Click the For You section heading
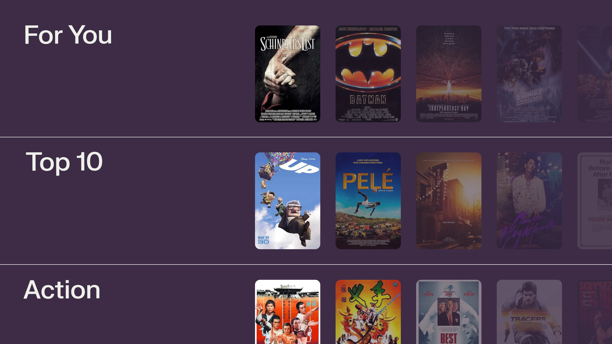The height and width of the screenshot is (344, 612). 68,35
